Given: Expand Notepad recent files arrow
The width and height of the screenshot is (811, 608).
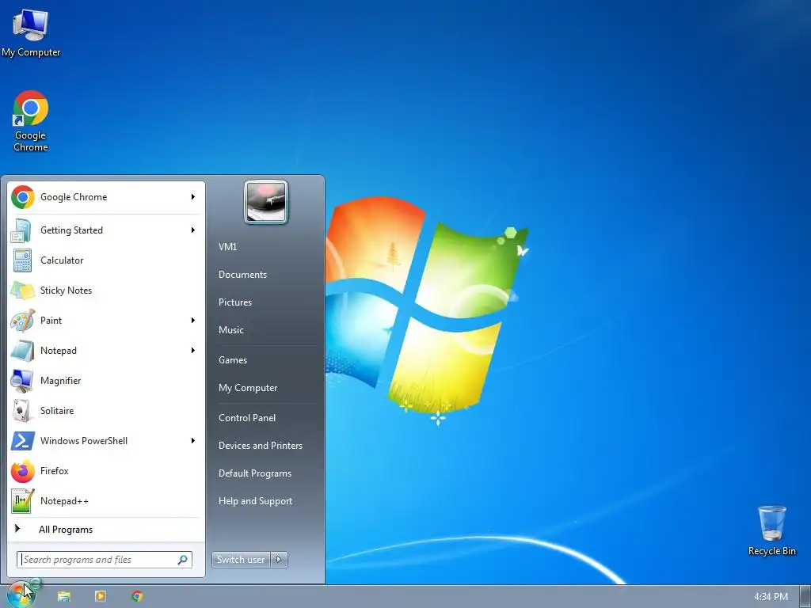Looking at the screenshot, I should [193, 351].
